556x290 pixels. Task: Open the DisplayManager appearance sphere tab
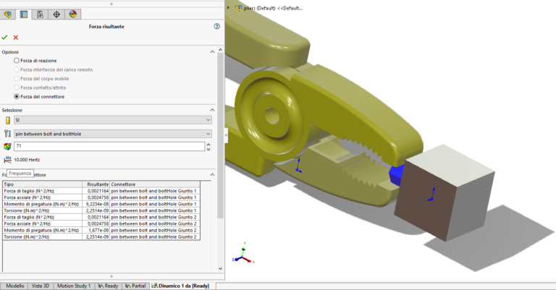coord(72,14)
